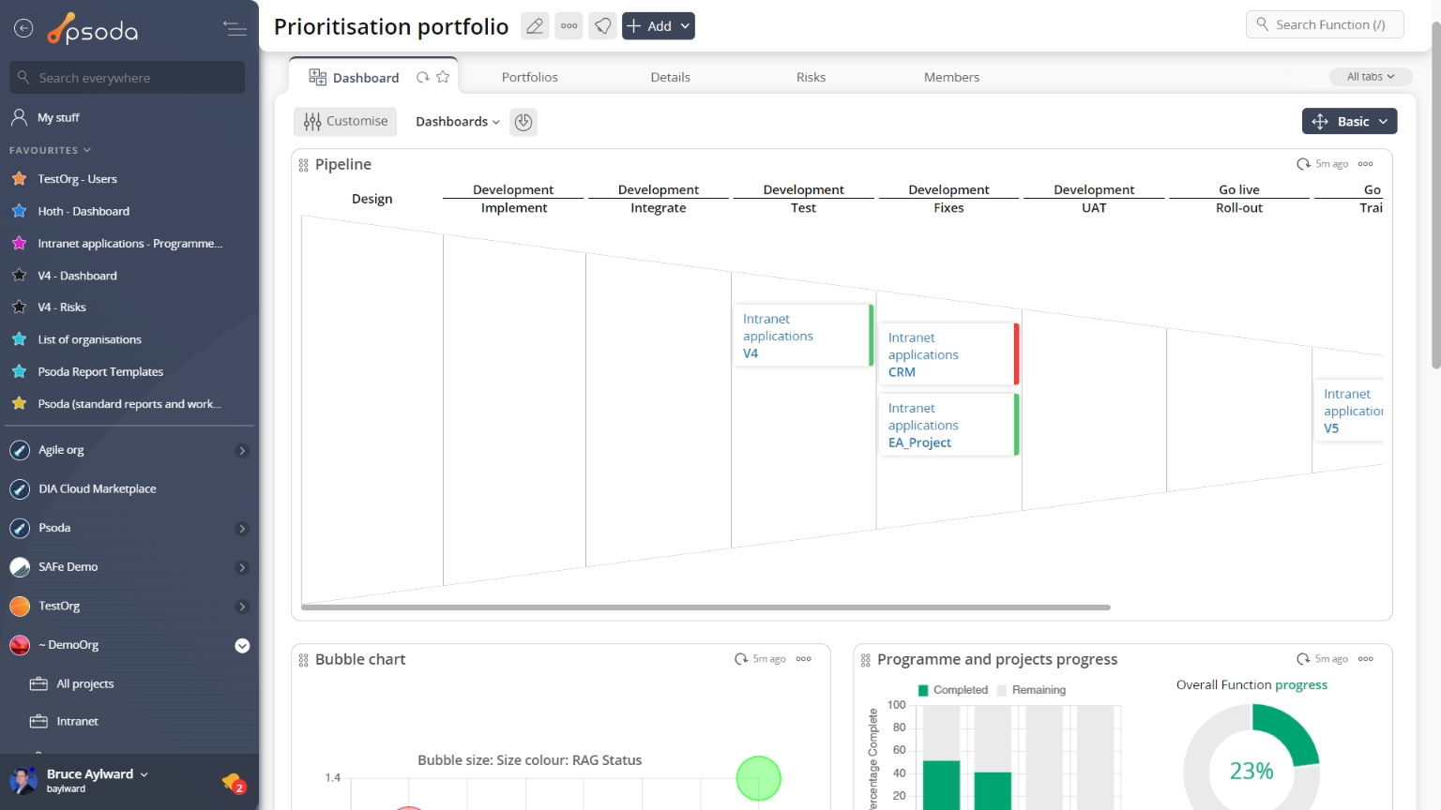Open TestOrg - Users favourite
Viewport: 1441px width, 810px height.
(77, 179)
